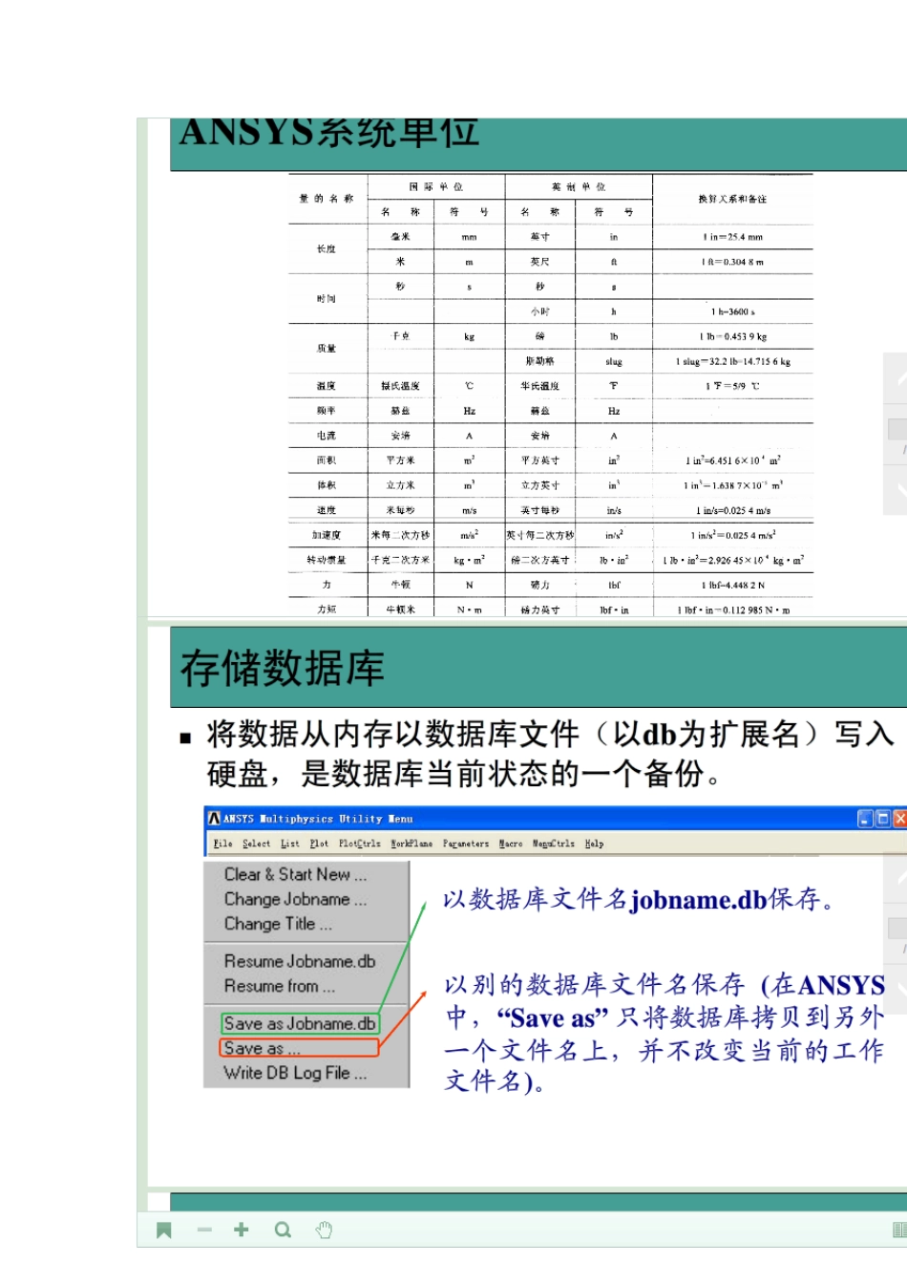Image resolution: width=907 pixels, height=1284 pixels.
Task: Click the '1 ft=0.304 8 m' cell
Action: 732,262
